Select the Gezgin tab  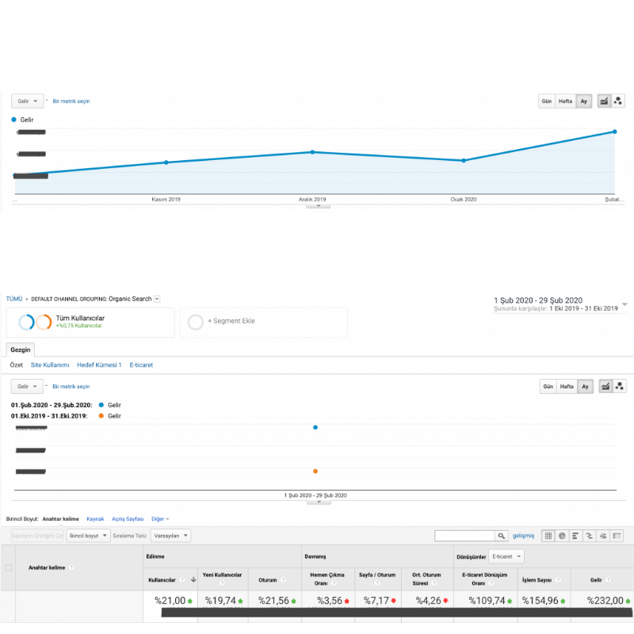pyautogui.click(x=21, y=349)
